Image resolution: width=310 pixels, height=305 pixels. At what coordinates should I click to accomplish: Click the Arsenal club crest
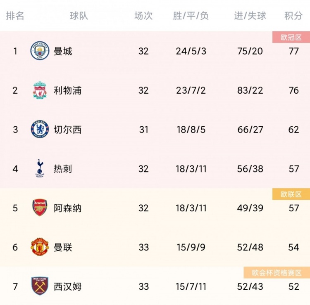pyautogui.click(x=40, y=208)
